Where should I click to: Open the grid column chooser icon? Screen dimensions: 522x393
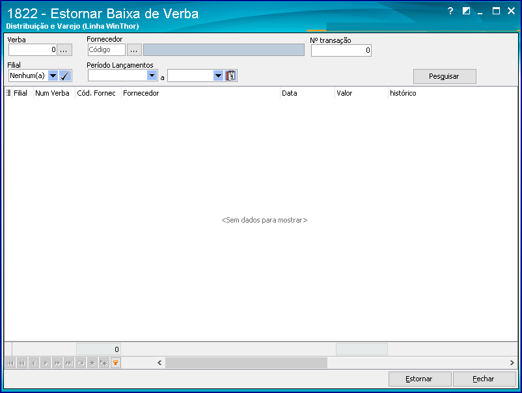pos(8,93)
